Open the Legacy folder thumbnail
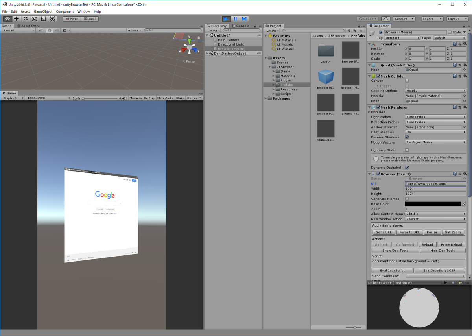The width and height of the screenshot is (472, 336). click(326, 50)
